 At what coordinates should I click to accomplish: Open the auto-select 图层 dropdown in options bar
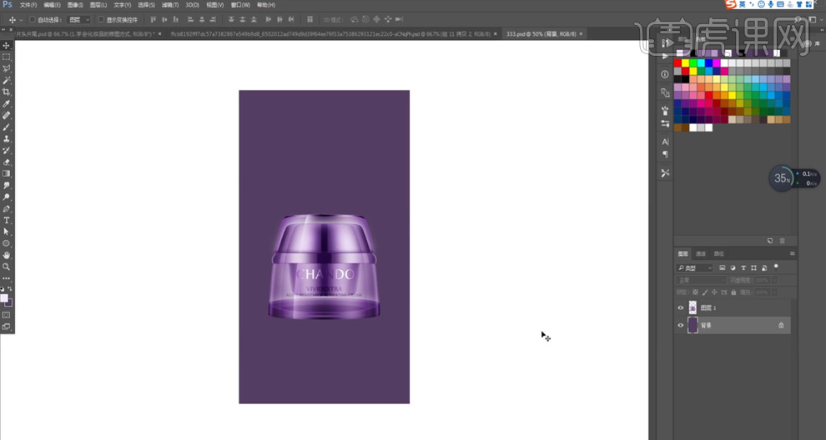pyautogui.click(x=80, y=19)
